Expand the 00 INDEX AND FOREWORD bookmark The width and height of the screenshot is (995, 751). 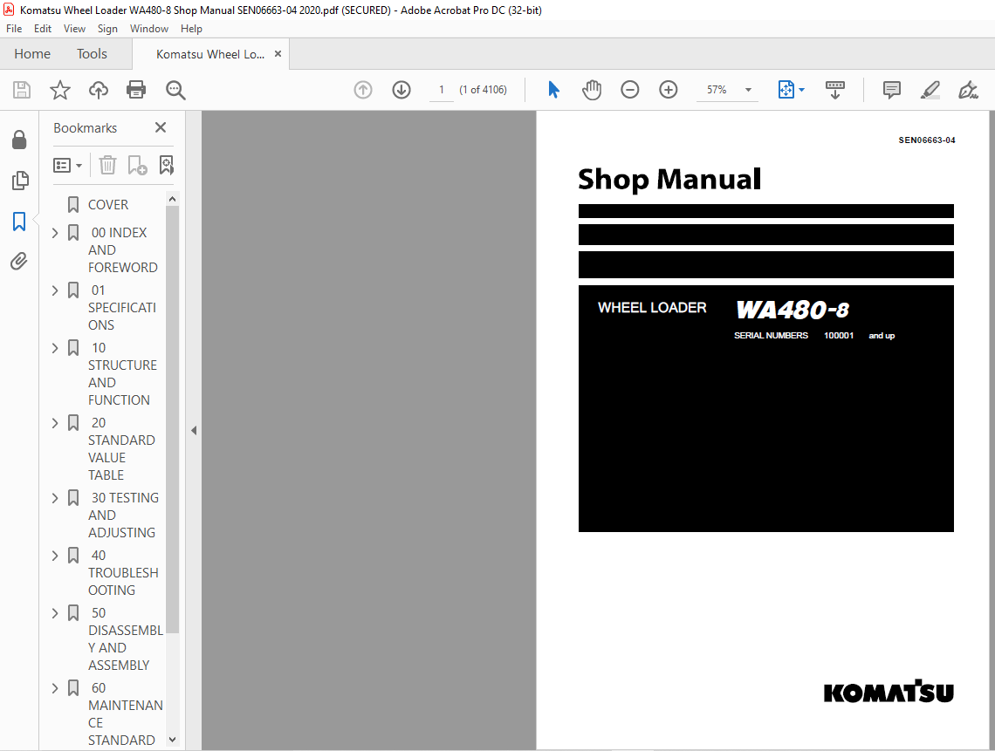[55, 233]
